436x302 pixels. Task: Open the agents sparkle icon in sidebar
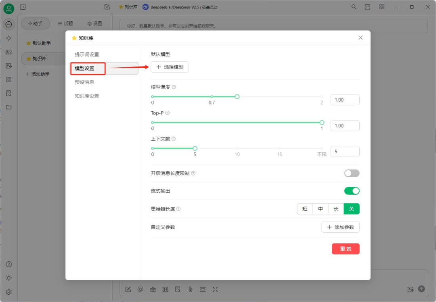click(8, 38)
